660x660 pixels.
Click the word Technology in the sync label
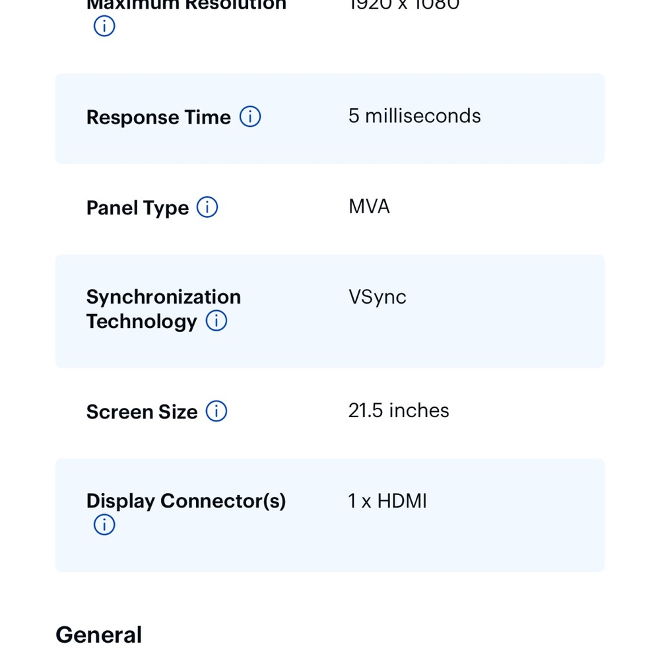(141, 321)
